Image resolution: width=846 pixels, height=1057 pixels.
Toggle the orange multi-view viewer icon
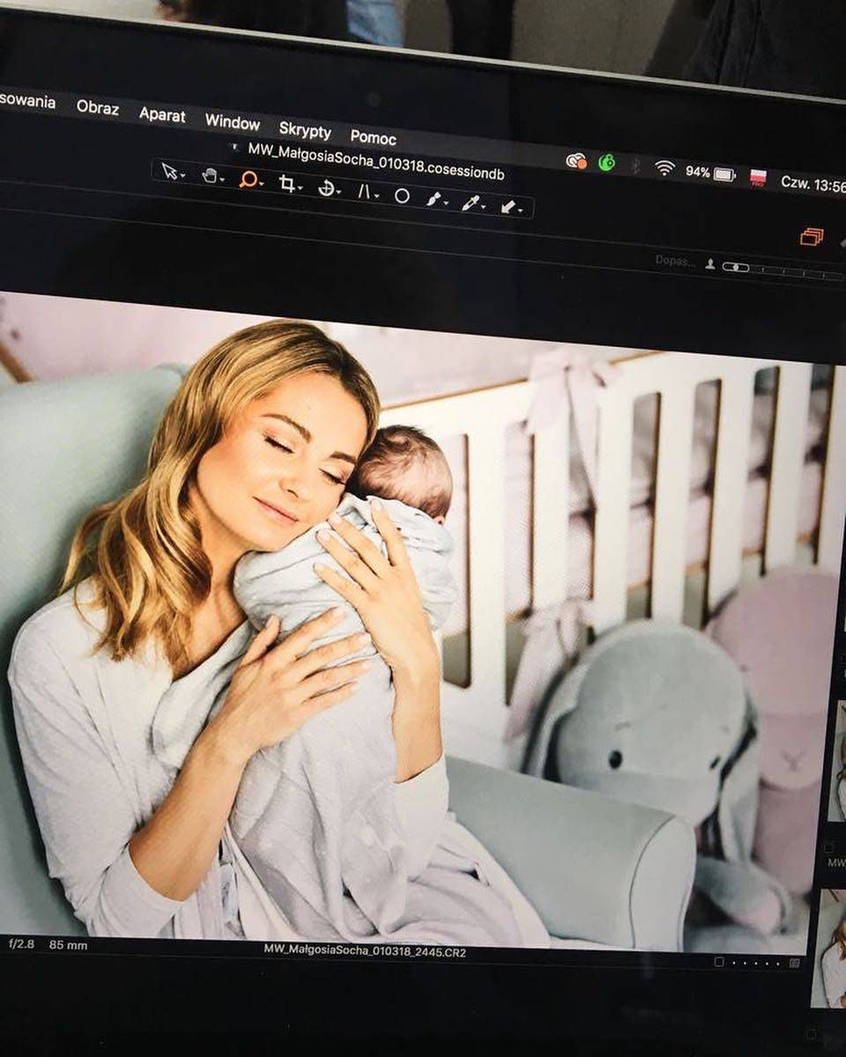(x=812, y=236)
